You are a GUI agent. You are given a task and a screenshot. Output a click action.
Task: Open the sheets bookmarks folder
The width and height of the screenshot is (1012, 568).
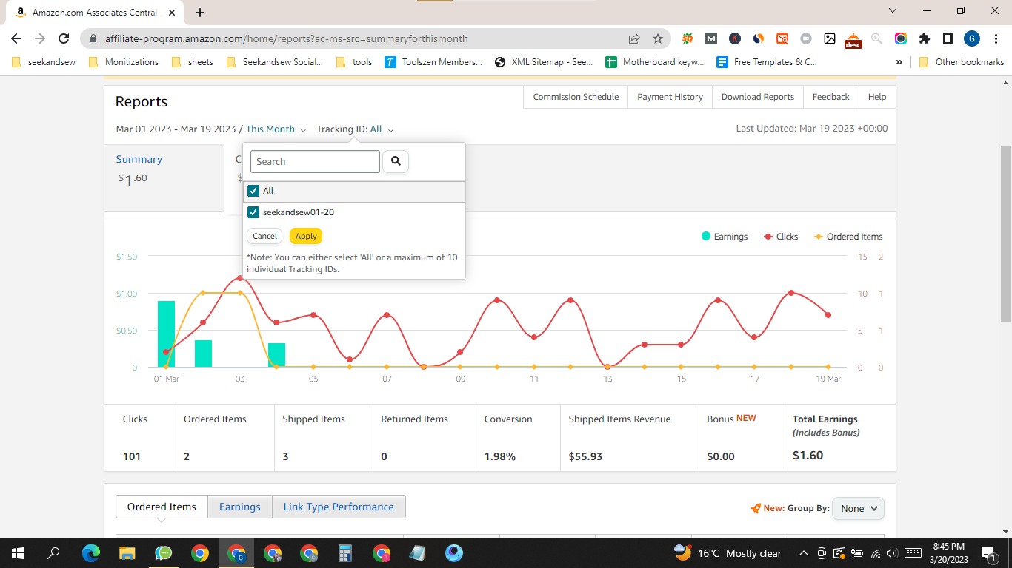192,62
